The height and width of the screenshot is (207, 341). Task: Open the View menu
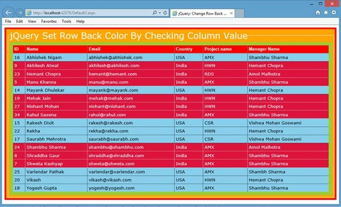click(32, 21)
